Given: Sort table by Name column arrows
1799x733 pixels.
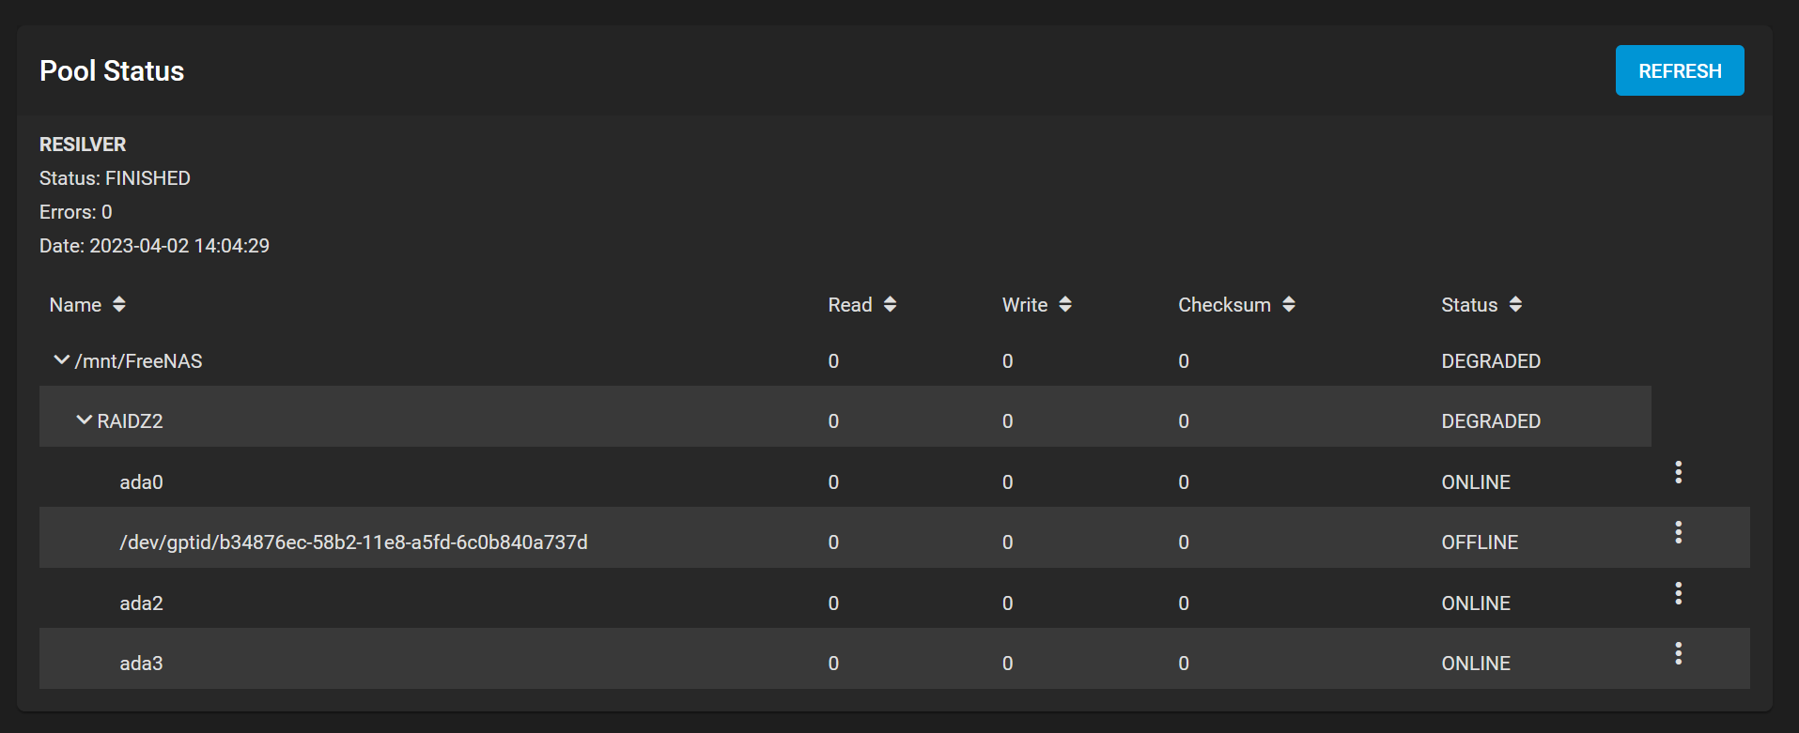Looking at the screenshot, I should coord(119,304).
